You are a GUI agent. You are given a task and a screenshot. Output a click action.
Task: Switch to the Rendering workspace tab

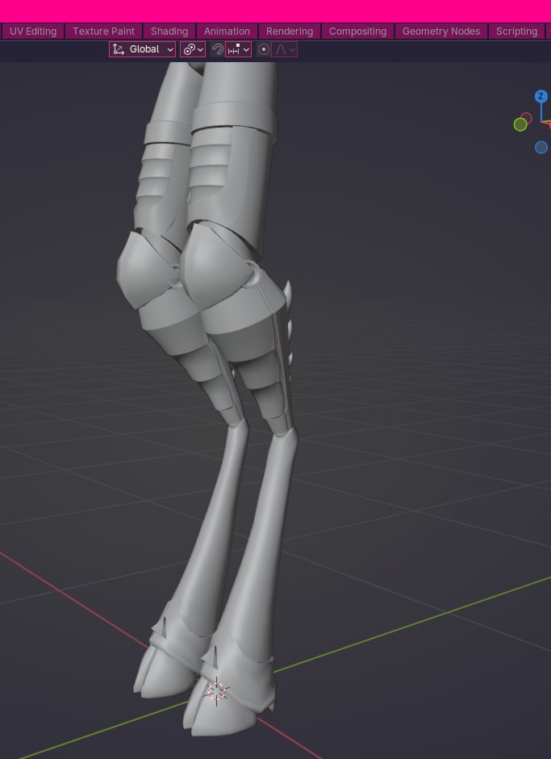tap(290, 31)
